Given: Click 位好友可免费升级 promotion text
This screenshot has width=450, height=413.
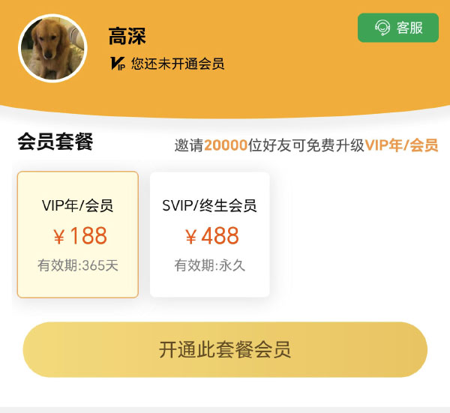Looking at the screenshot, I should point(306,145).
